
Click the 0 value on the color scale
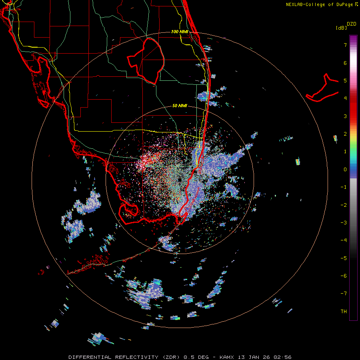click(345, 170)
